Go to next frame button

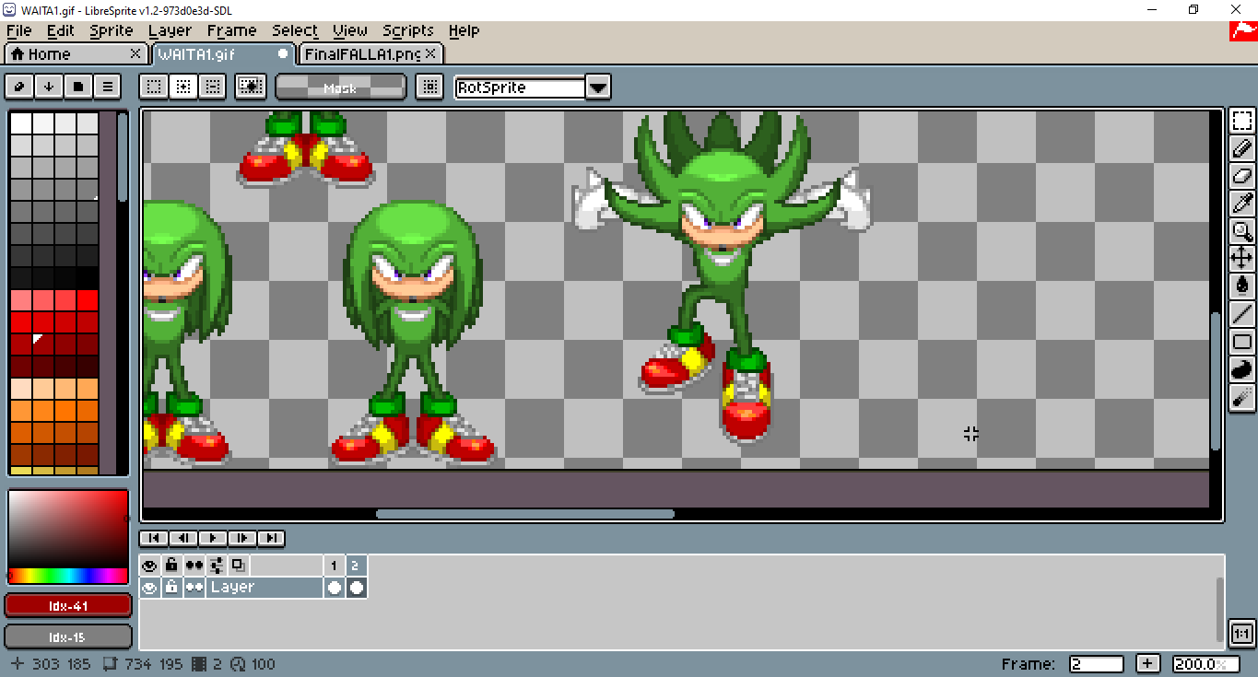(x=241, y=538)
